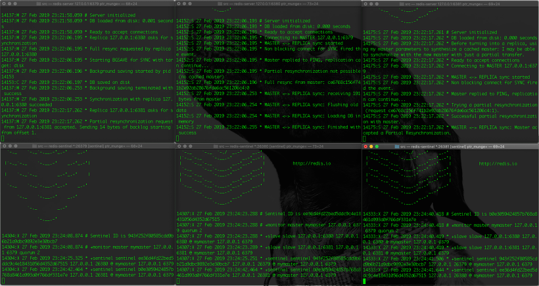
Task: Click the 'Full resync from master' log line
Action: (x=268, y=85)
